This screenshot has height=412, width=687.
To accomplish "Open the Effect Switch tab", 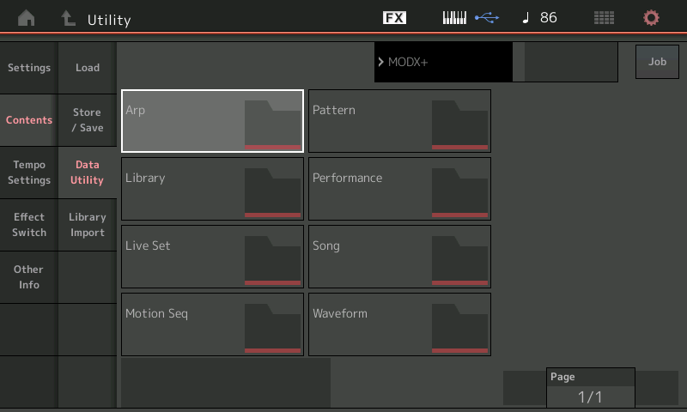I will point(29,225).
